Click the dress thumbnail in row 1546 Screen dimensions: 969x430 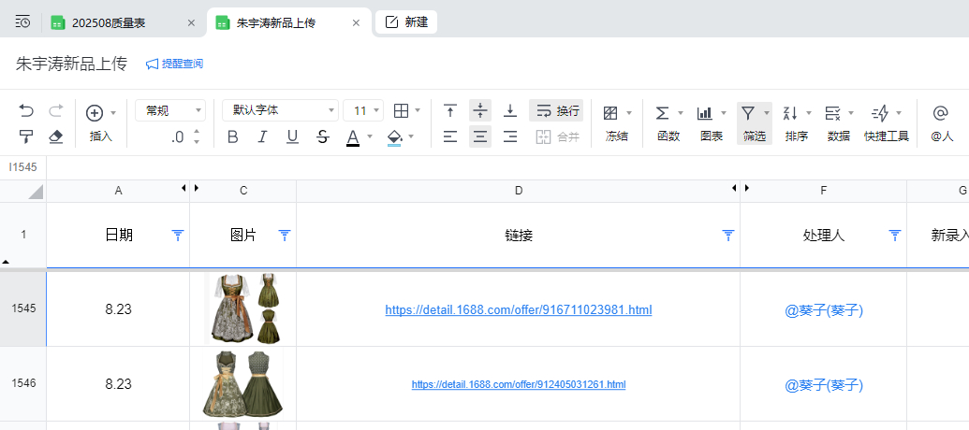click(x=242, y=384)
